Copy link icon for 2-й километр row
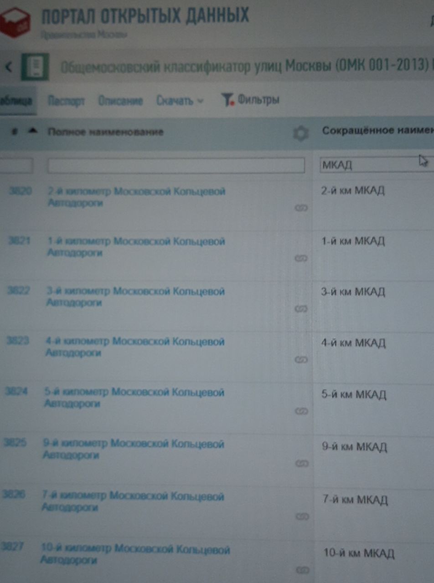Image resolution: width=434 pixels, height=583 pixels. point(302,208)
